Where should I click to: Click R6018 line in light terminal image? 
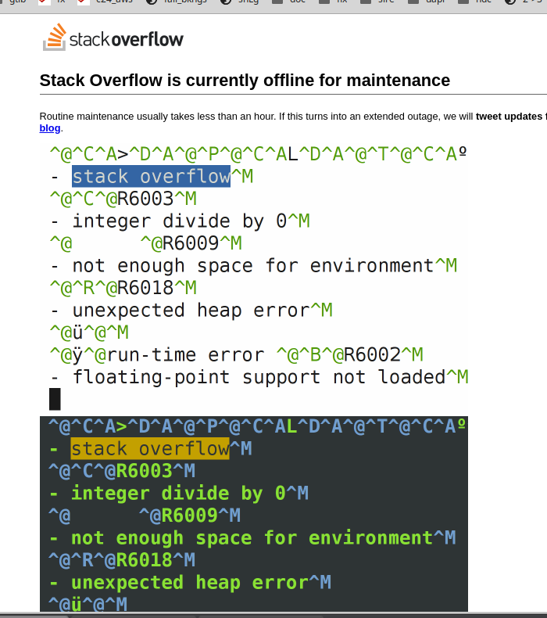click(123, 288)
